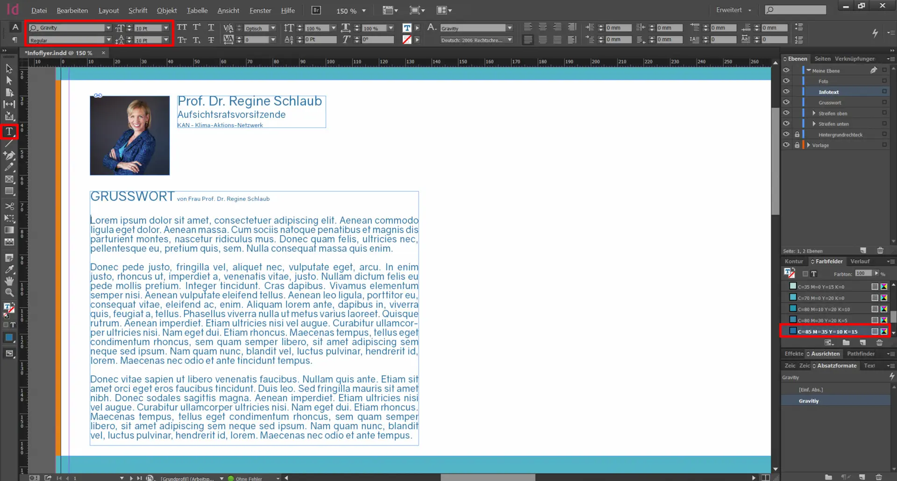Activate the Selection tool arrow

coord(9,69)
